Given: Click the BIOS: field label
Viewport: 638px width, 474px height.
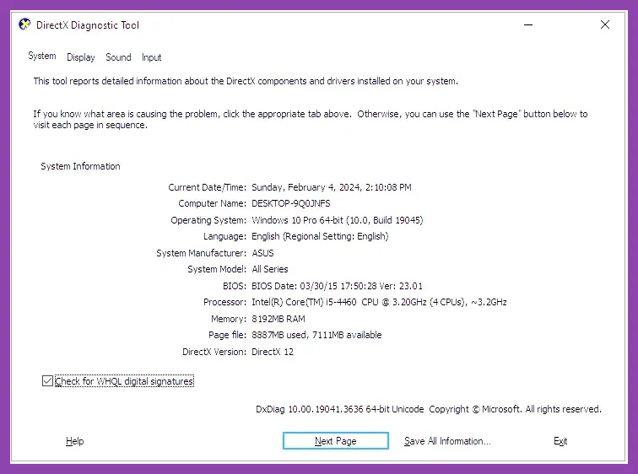Looking at the screenshot, I should (235, 286).
